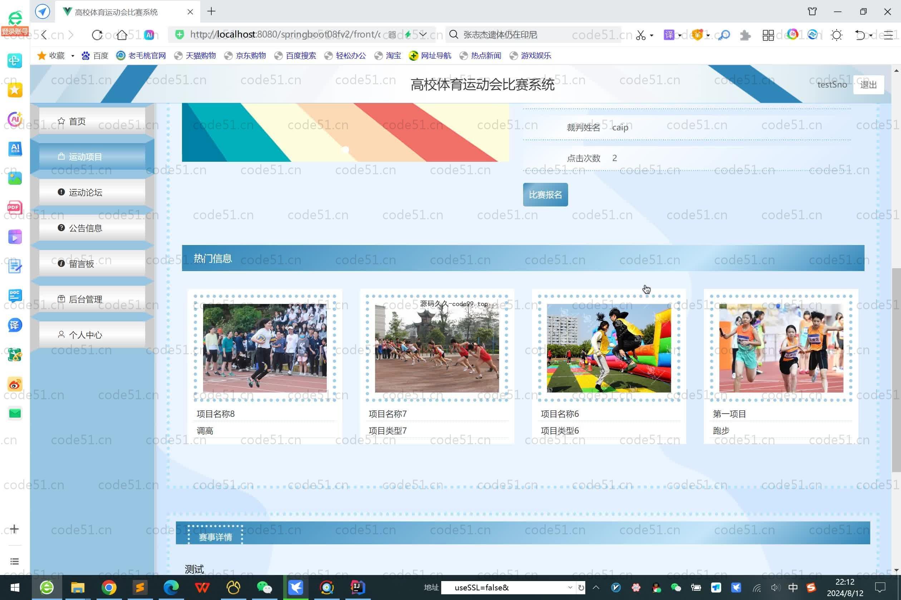The height and width of the screenshot is (600, 901).
Task: Open the mail icon in left sidebar
Action: coord(15,413)
